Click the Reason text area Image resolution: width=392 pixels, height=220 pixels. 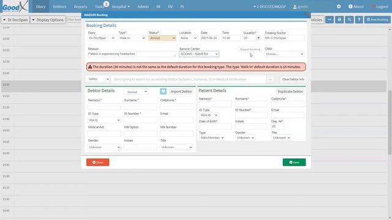132,54
